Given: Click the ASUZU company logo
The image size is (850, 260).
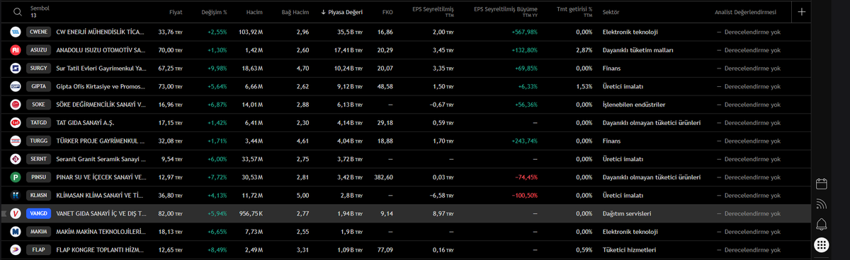Looking at the screenshot, I should (x=16, y=50).
